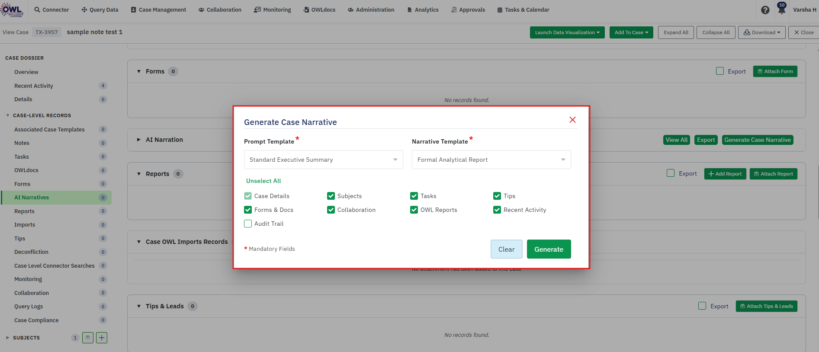
Task: Select Deconfliction in the sidebar
Action: 31,252
